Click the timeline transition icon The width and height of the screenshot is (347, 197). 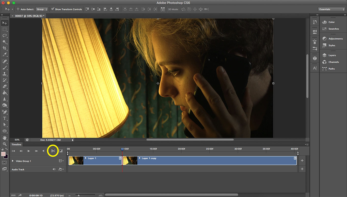coord(61,151)
